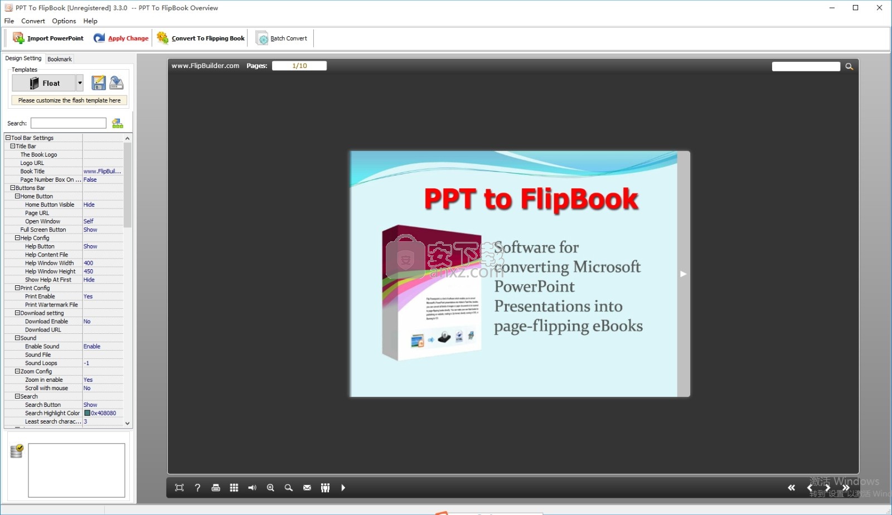The height and width of the screenshot is (515, 892).
Task: Flip forward using the page-edge arrow
Action: (x=683, y=274)
